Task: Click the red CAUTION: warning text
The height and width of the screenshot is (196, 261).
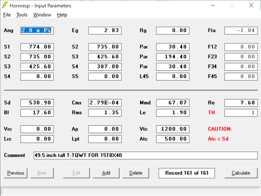Action: pos(220,129)
